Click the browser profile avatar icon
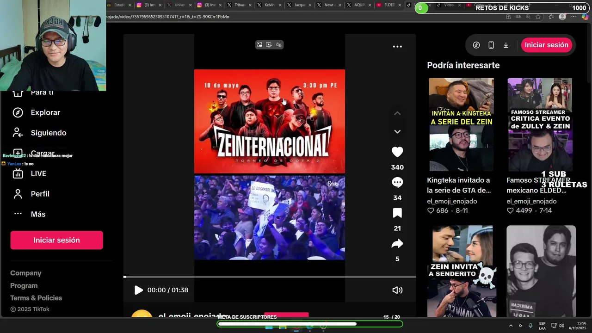 coord(562,17)
